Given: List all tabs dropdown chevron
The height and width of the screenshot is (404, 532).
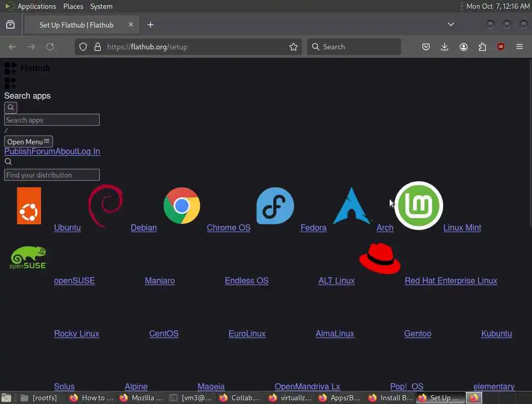Looking at the screenshot, I should point(451,24).
